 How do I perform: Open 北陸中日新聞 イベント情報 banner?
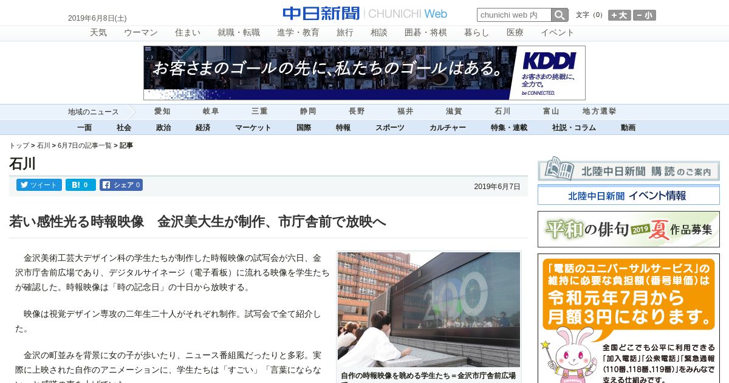click(629, 195)
